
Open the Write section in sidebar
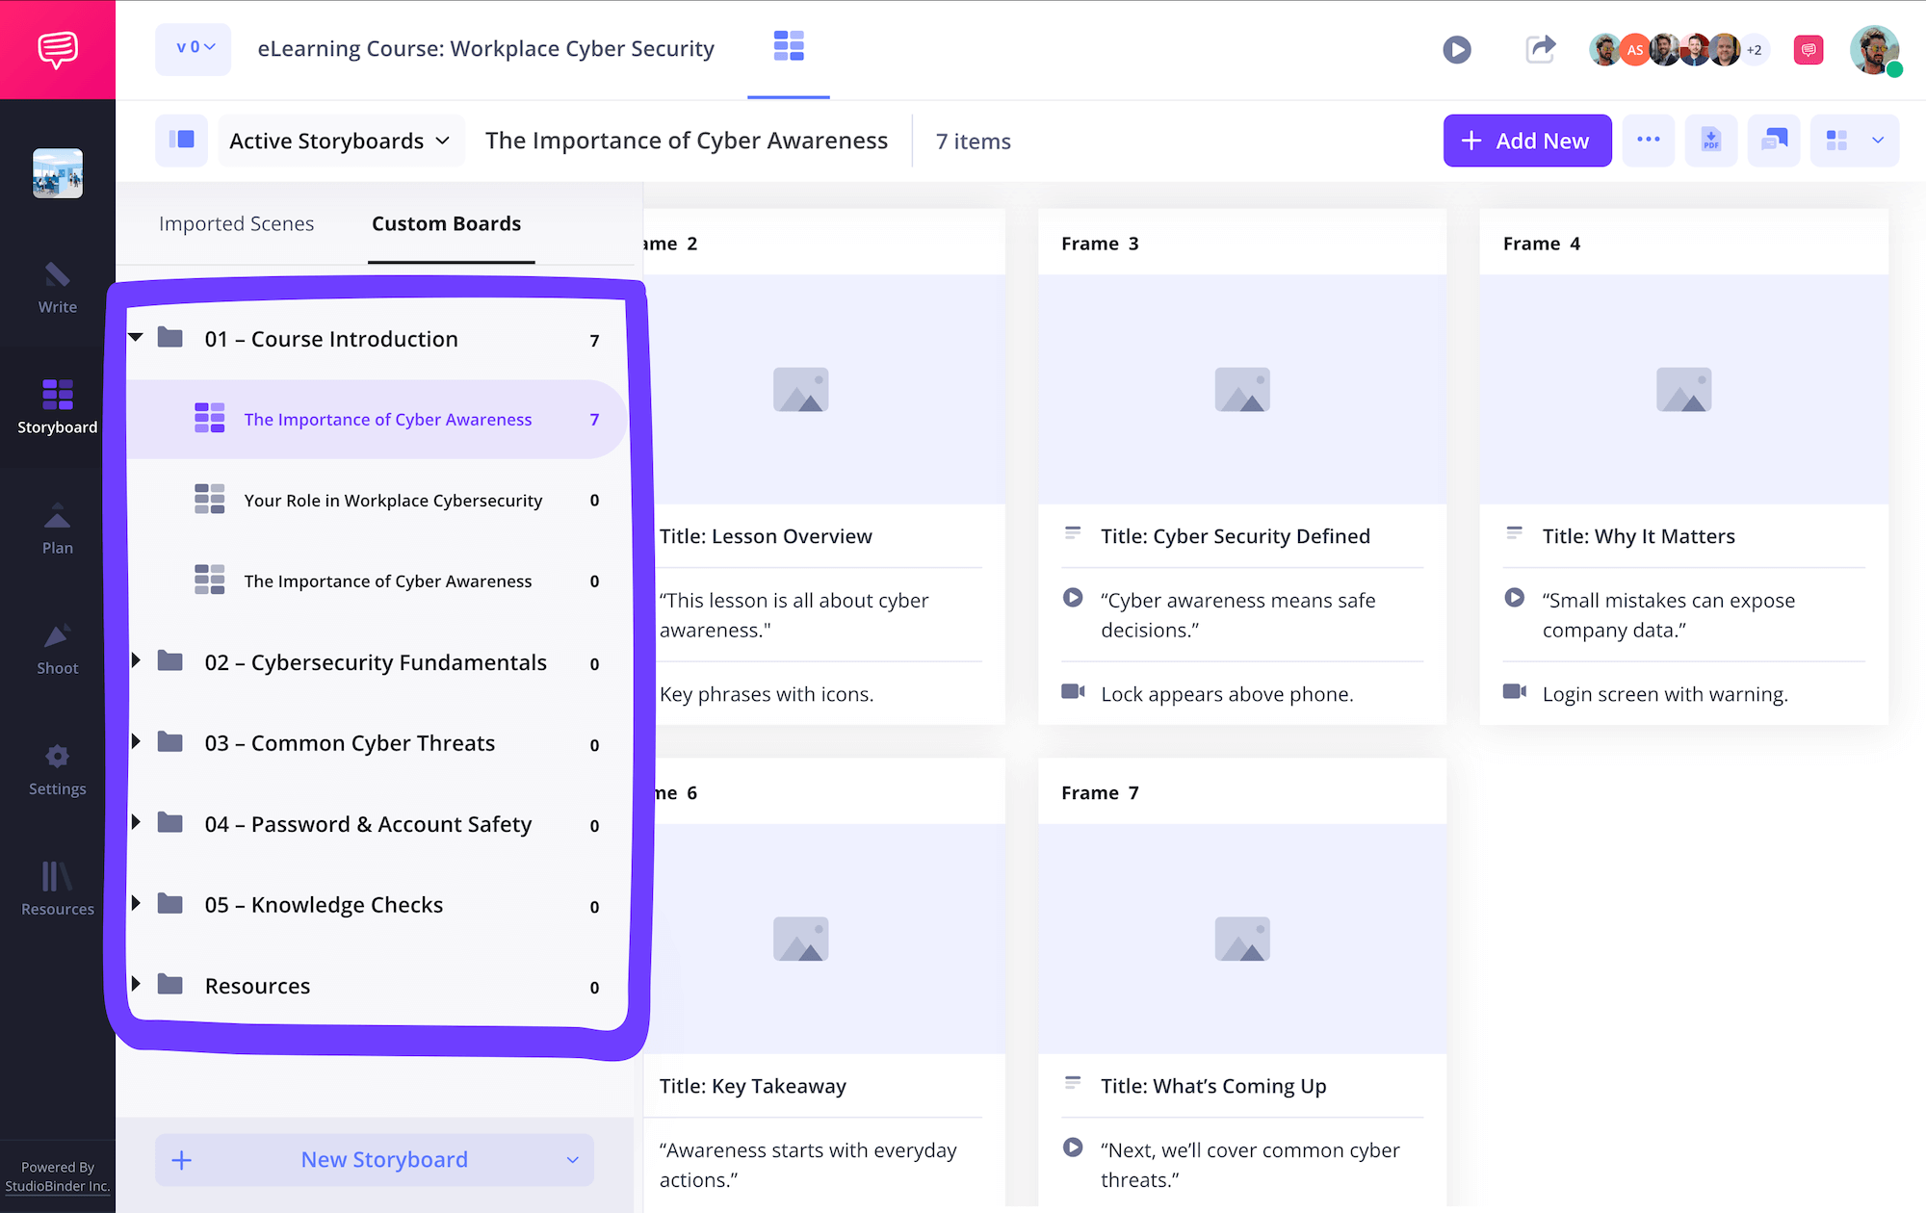57,289
